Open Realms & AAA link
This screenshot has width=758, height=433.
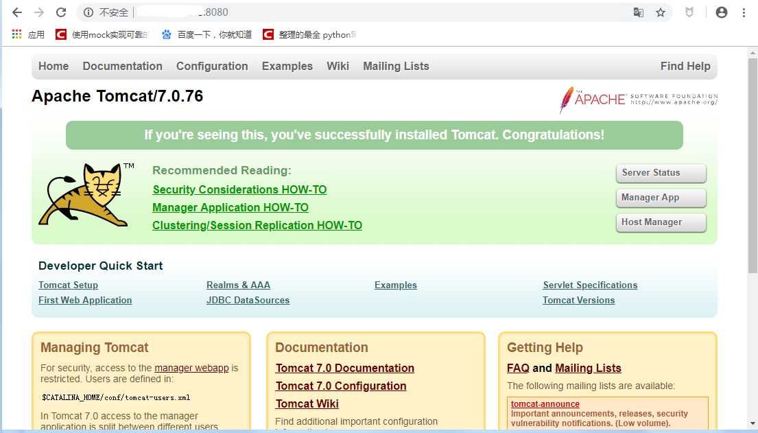238,285
